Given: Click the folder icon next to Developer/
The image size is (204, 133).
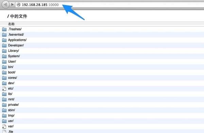Looking at the screenshot, I should point(4,46).
